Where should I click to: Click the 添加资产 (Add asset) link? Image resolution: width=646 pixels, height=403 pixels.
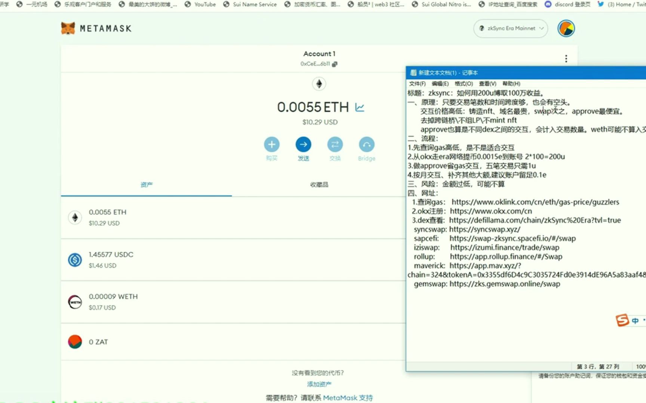click(x=319, y=384)
